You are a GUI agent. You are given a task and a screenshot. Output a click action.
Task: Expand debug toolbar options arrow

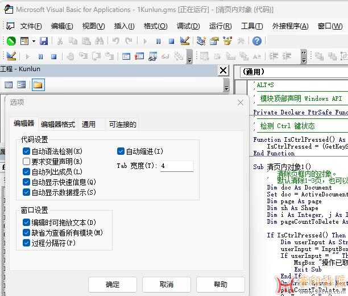[189, 57]
